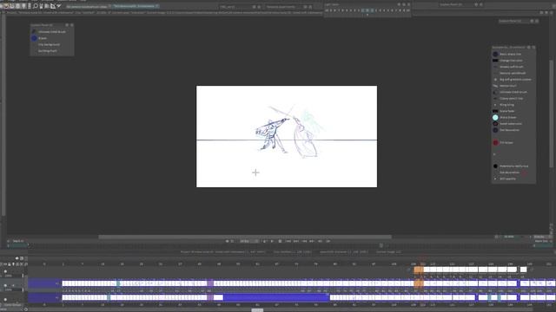Screen dimensions: 556x312
Task: Click the purple marked frame in middle layer
Action: pyautogui.click(x=210, y=283)
